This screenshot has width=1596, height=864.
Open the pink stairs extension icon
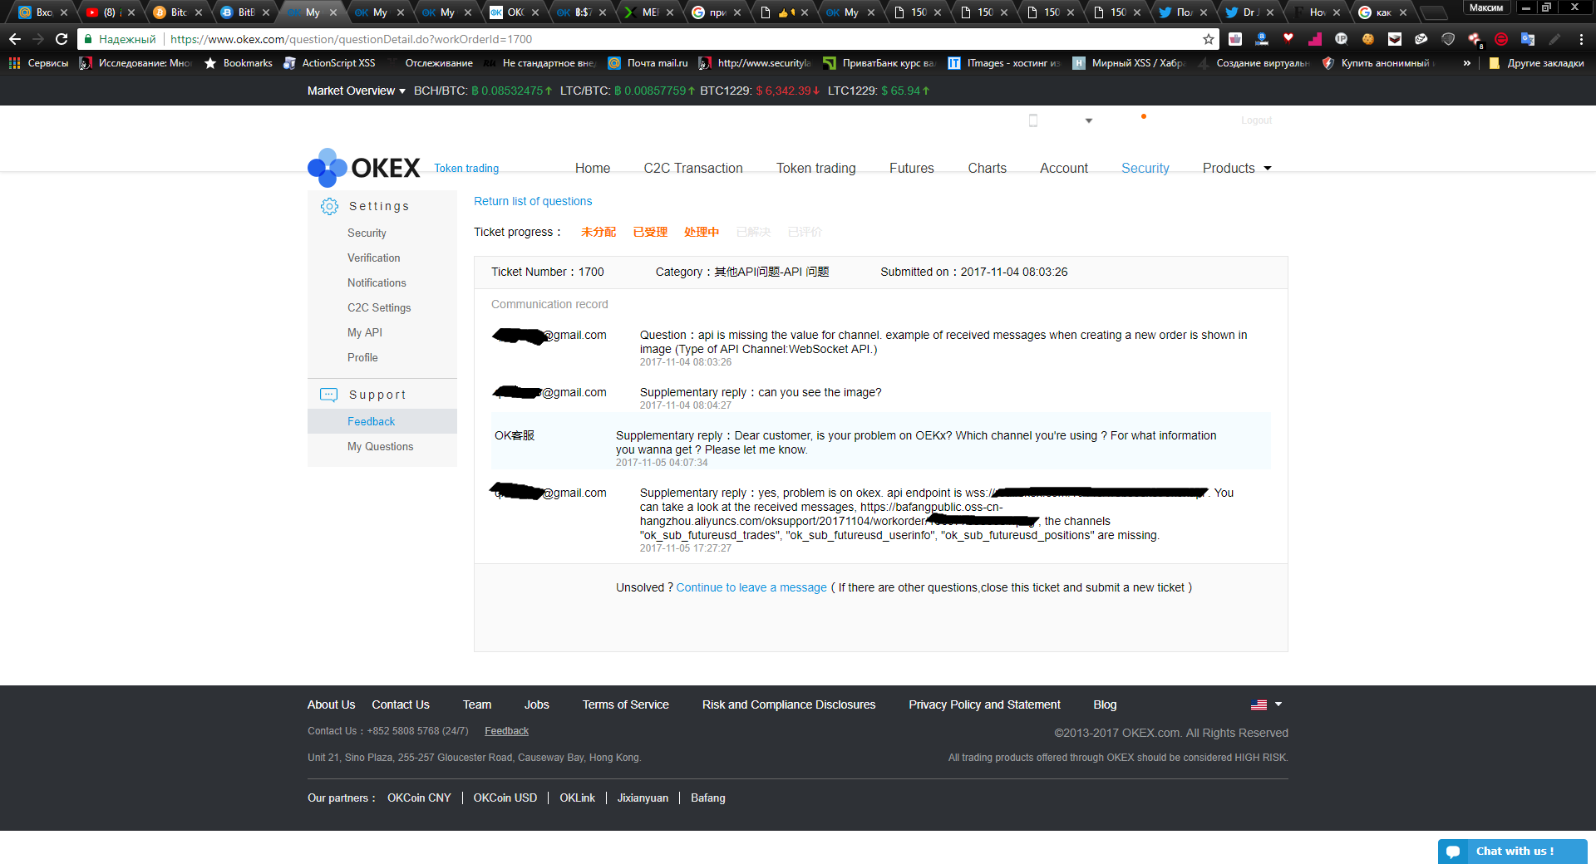1315,39
